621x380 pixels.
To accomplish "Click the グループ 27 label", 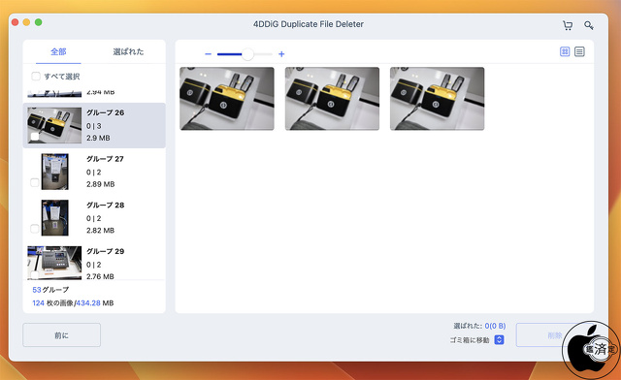I will (x=106, y=159).
